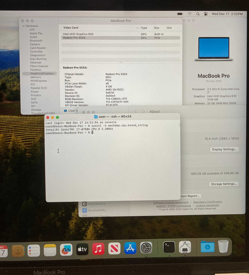
Task: Select Bluetooth in hardware list
Action: point(36,41)
